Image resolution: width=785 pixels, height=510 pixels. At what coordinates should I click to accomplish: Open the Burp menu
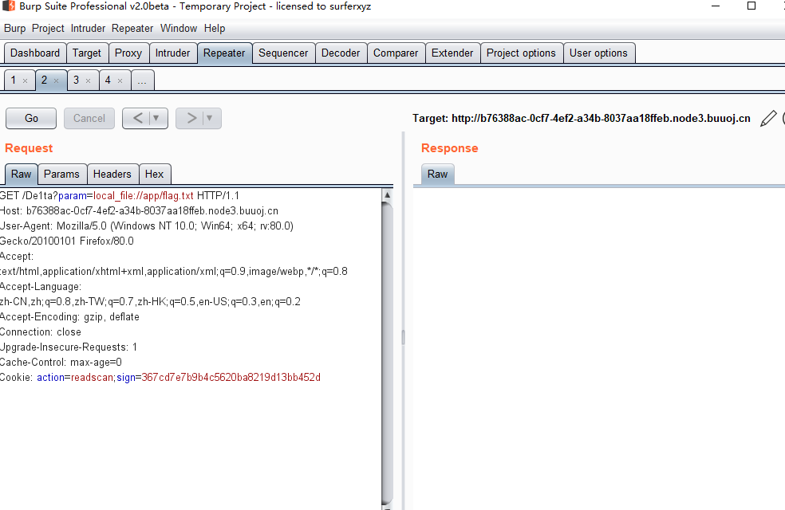click(14, 29)
